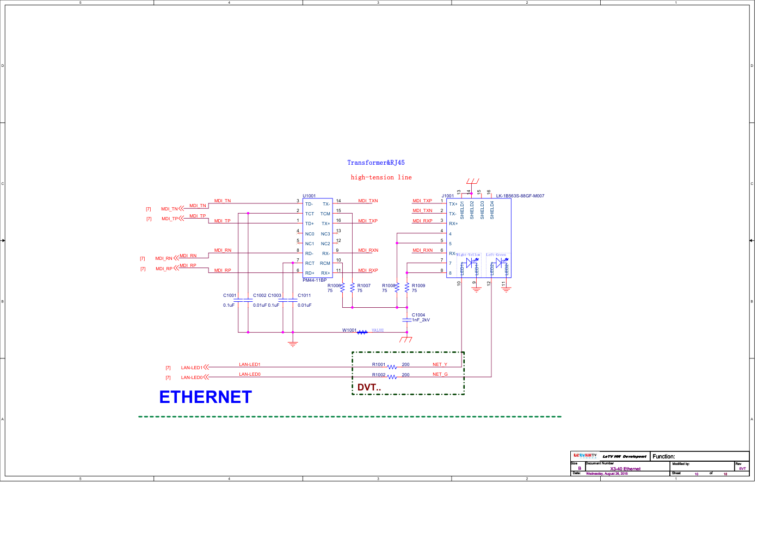The height and width of the screenshot is (540, 764).
Task: Select the chassis ground symbol above J1001
Action: click(472, 181)
